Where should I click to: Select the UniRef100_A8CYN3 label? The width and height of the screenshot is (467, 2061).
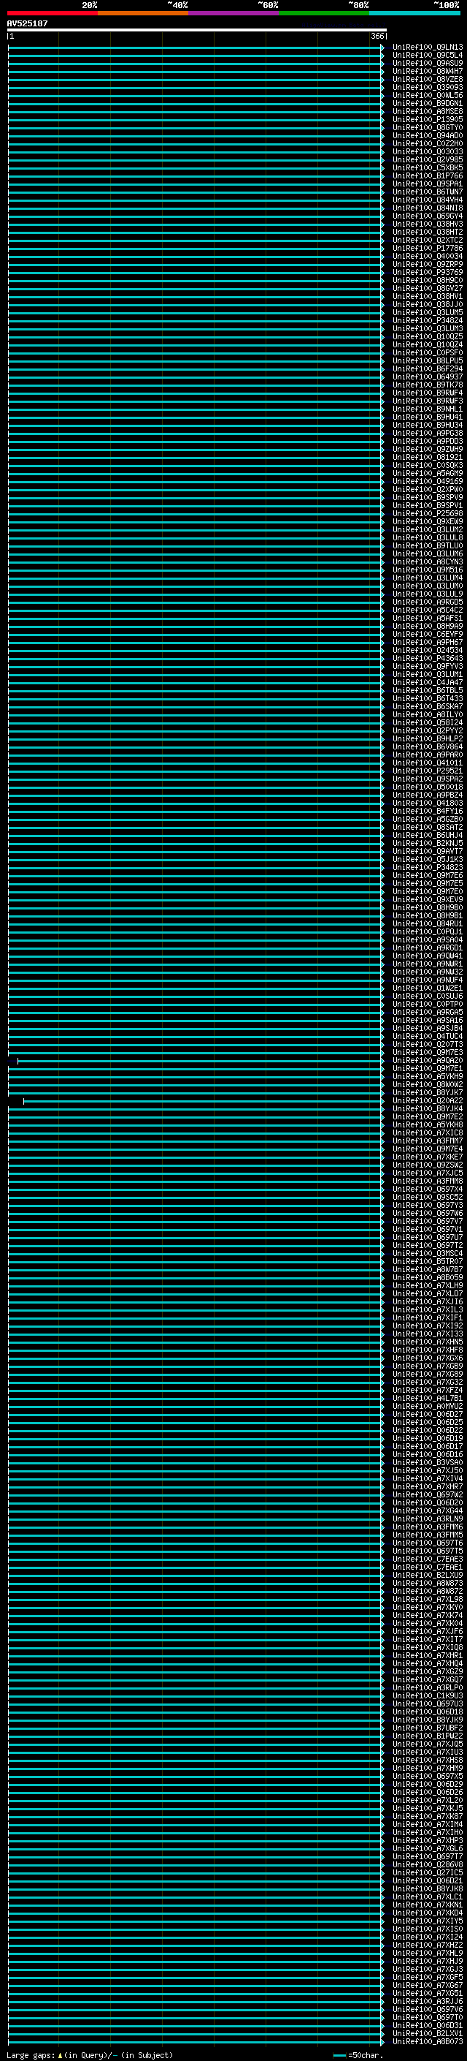(427, 562)
